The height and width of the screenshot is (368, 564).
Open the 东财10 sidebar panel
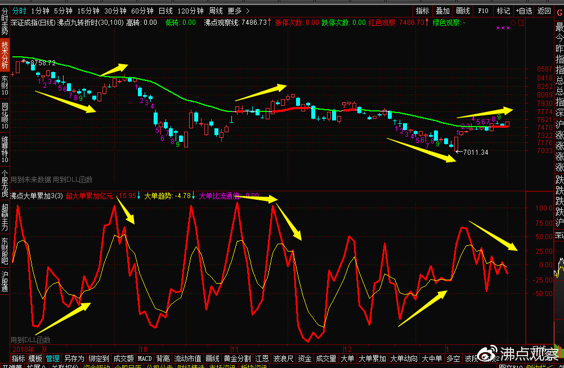[5, 85]
